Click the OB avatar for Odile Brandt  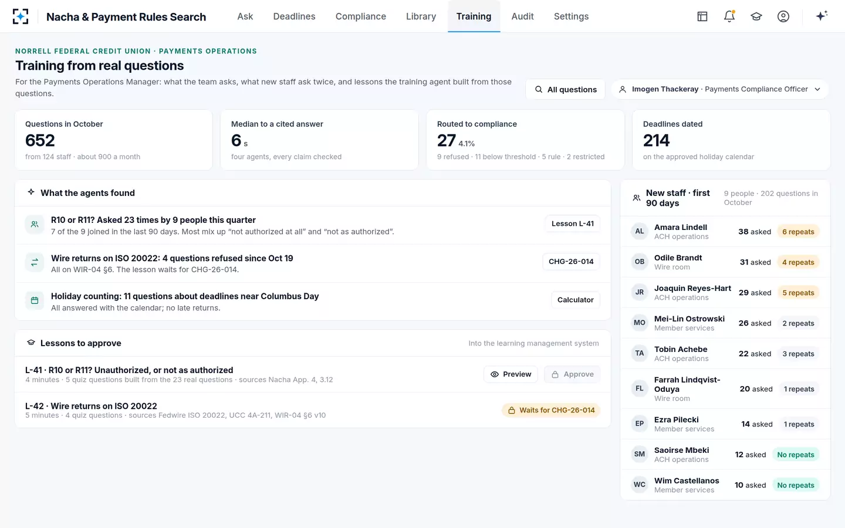coord(640,262)
